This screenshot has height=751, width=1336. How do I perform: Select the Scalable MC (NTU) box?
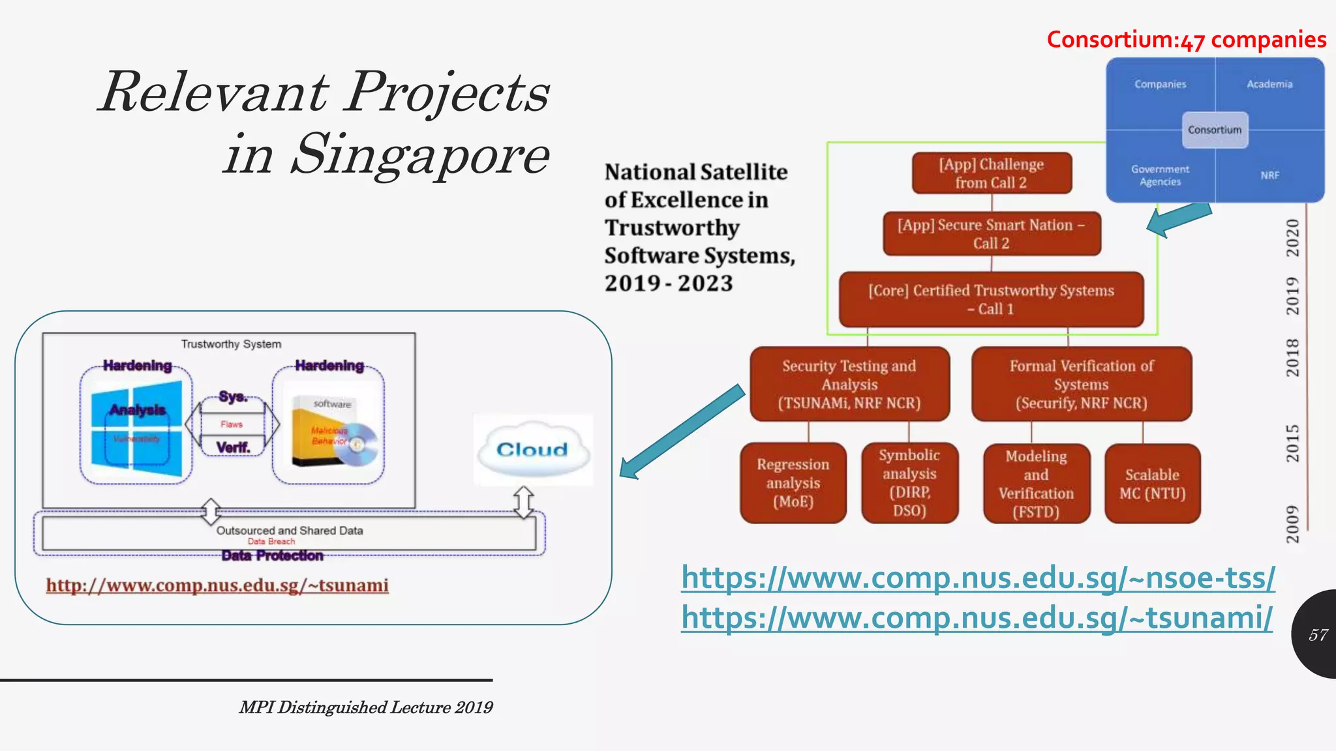pos(1152,483)
